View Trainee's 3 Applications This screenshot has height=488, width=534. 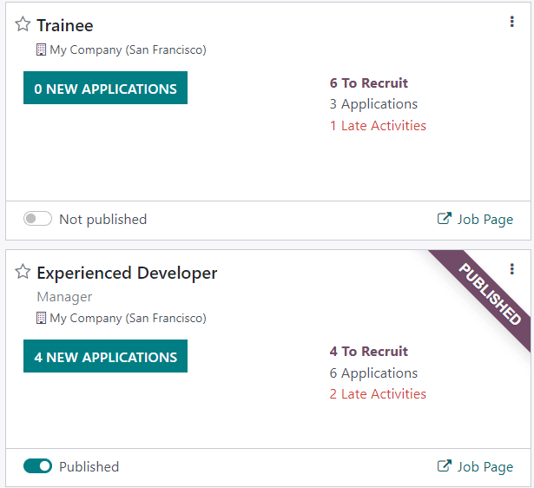point(373,104)
